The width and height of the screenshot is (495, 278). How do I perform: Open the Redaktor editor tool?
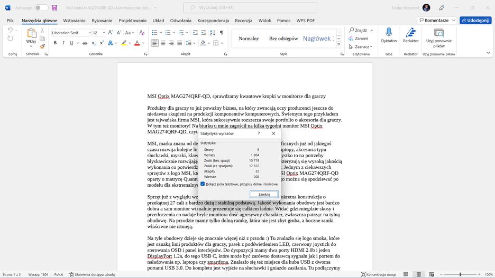[411, 34]
